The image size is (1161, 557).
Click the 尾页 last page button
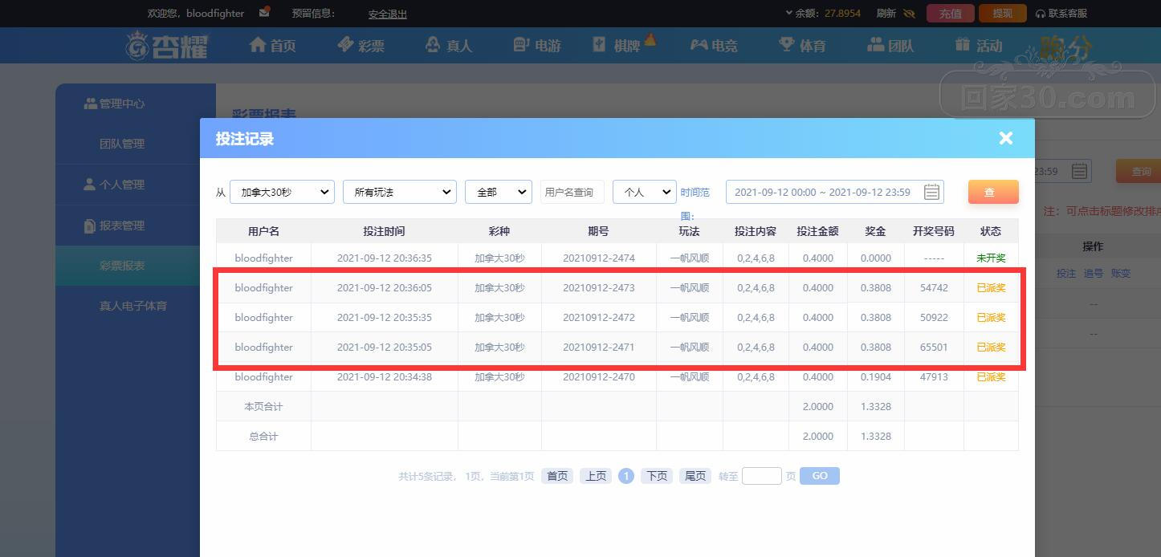point(695,476)
